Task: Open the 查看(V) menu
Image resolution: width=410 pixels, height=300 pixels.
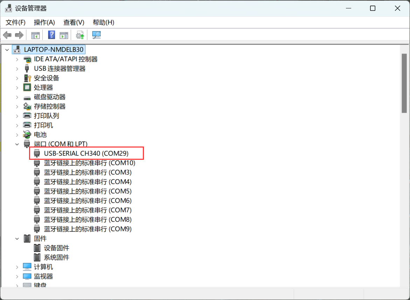Action: [74, 22]
